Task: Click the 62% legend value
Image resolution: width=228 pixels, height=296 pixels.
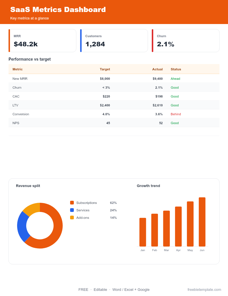Action: [x=113, y=203]
